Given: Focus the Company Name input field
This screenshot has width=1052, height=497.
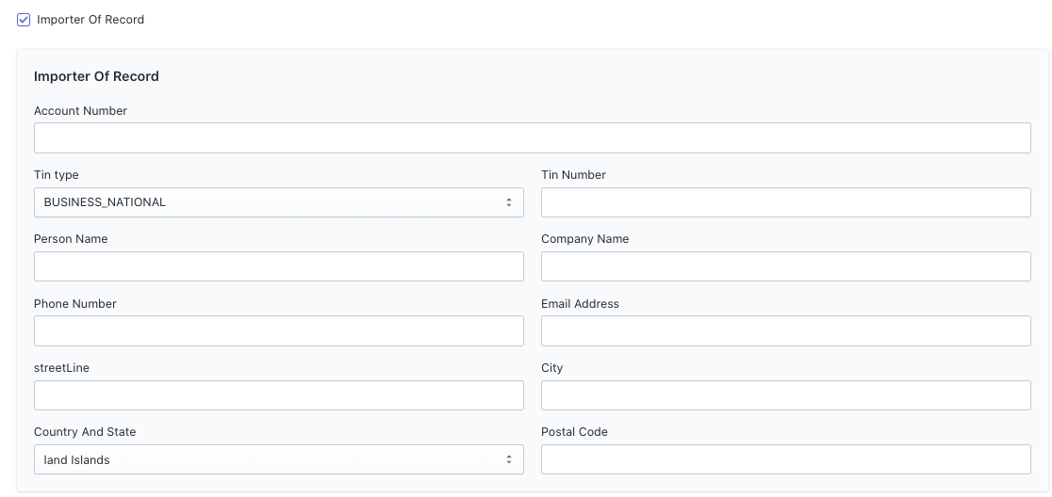Looking at the screenshot, I should click(785, 266).
